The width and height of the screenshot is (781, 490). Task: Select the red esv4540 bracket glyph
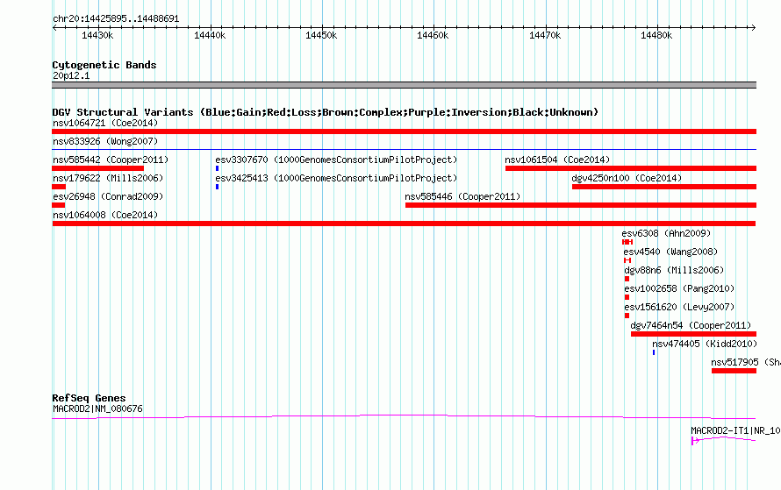tap(627, 260)
